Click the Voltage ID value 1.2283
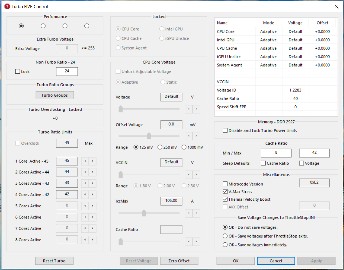The width and height of the screenshot is (344, 270). (x=295, y=90)
